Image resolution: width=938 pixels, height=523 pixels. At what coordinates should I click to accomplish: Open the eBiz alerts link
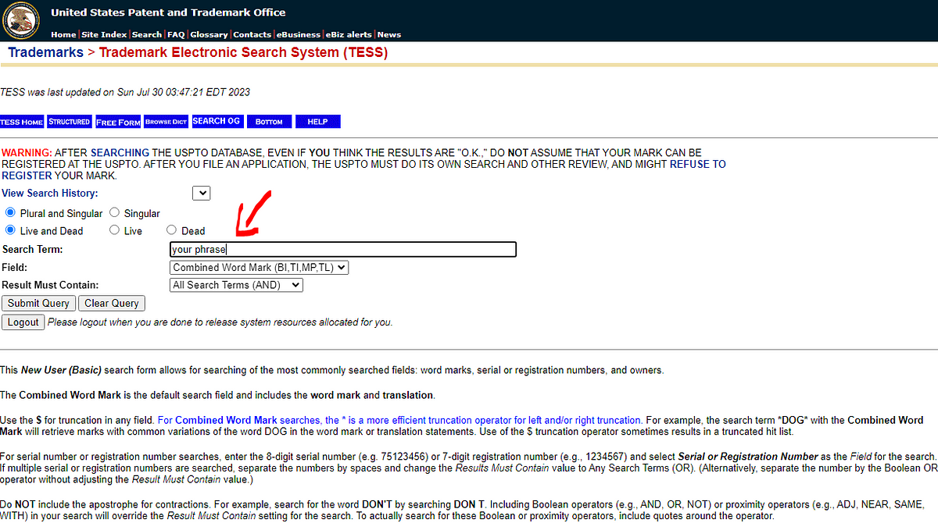pyautogui.click(x=349, y=34)
